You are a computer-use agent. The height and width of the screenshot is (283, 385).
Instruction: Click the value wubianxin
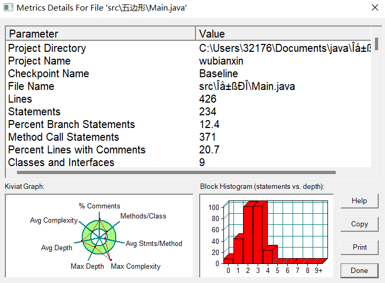click(221, 61)
